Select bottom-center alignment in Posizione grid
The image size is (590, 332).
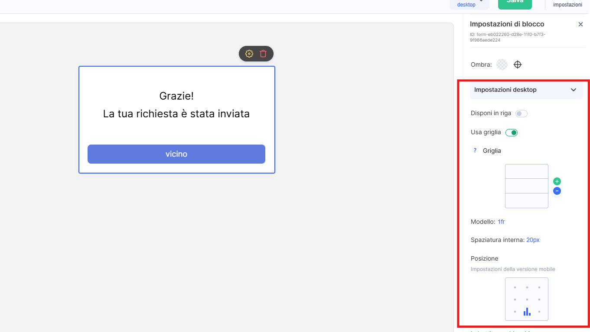point(527,312)
